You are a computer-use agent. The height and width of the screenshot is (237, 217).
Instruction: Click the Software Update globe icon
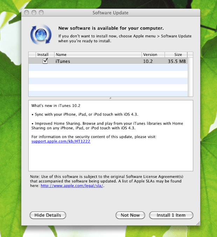click(41, 34)
